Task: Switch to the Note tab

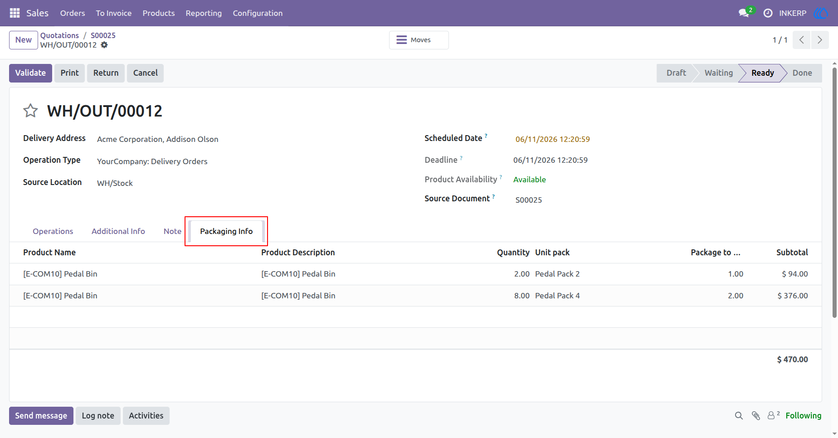Action: coord(172,231)
